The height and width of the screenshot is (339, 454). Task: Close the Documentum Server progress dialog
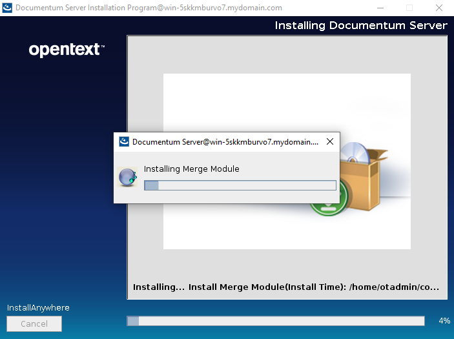click(x=330, y=141)
